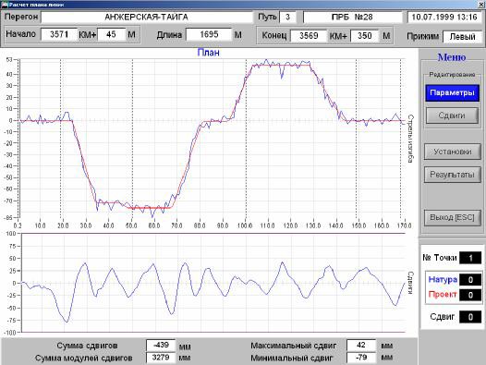Click the Проект value box

click(470, 295)
